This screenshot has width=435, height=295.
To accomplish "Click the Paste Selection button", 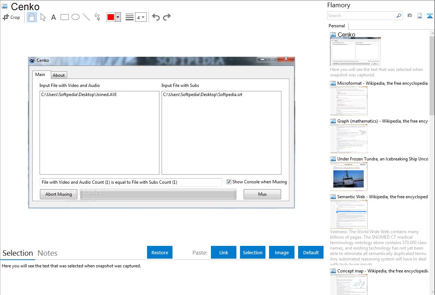I will [x=253, y=252].
